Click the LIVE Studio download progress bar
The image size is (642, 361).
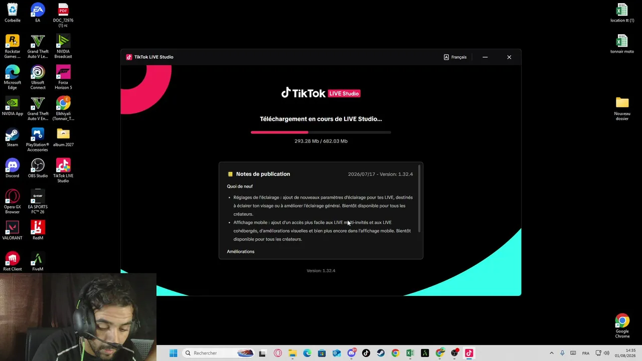click(321, 132)
